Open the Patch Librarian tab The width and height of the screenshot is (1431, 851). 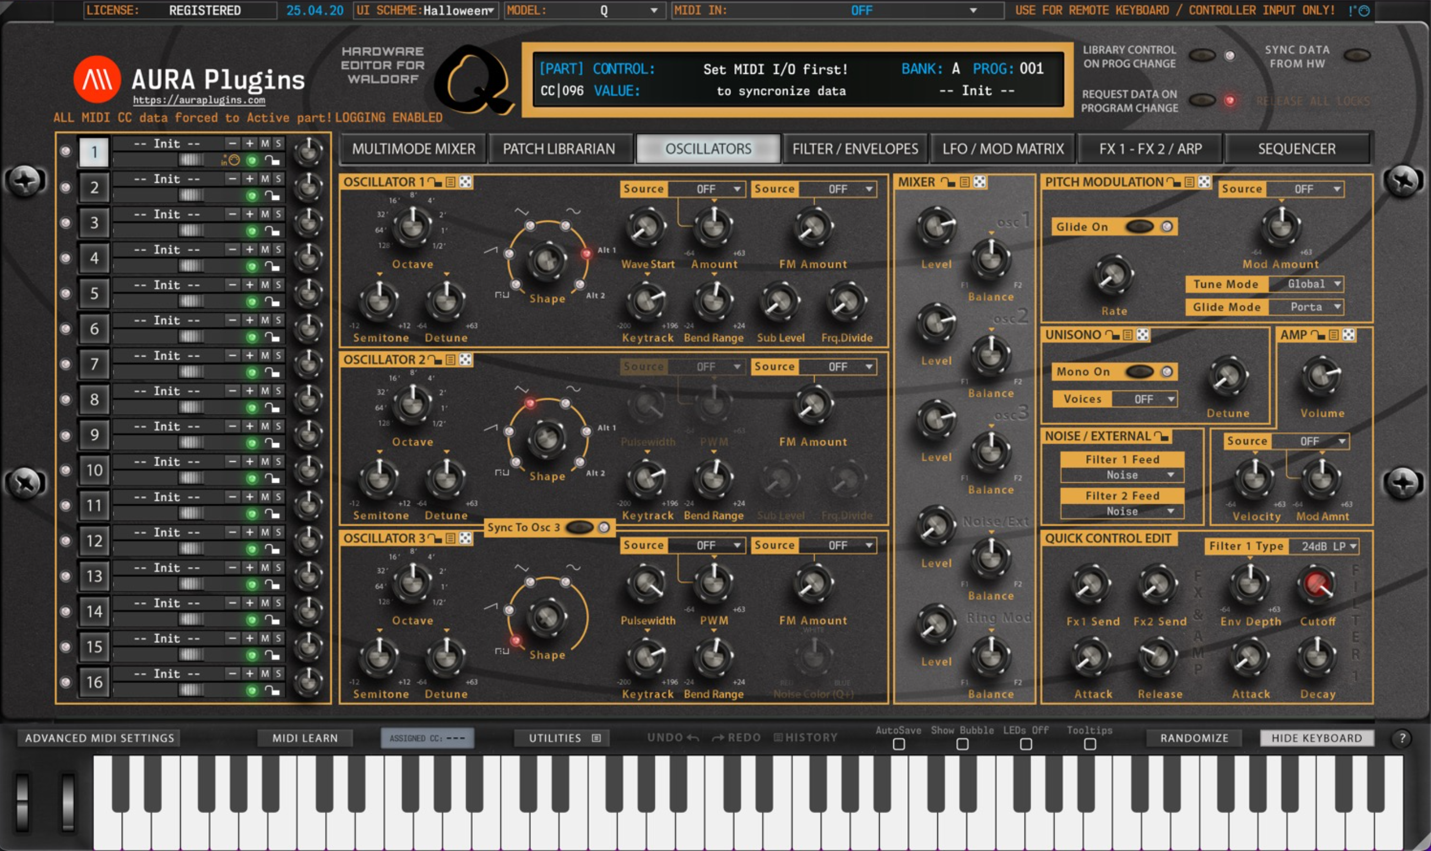coord(559,149)
